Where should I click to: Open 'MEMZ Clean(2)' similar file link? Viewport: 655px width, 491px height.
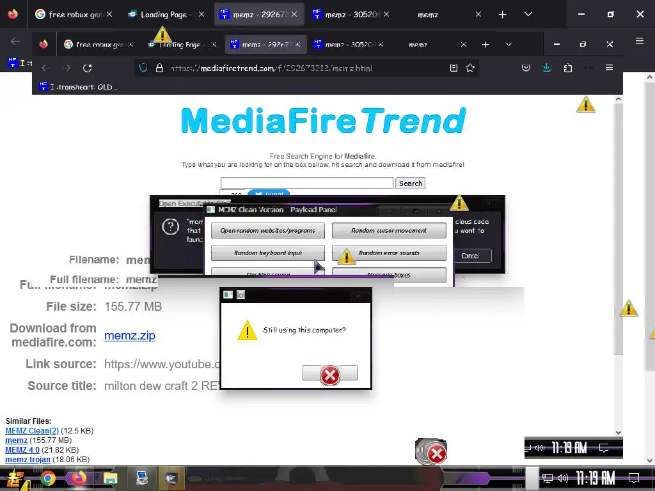(x=32, y=431)
